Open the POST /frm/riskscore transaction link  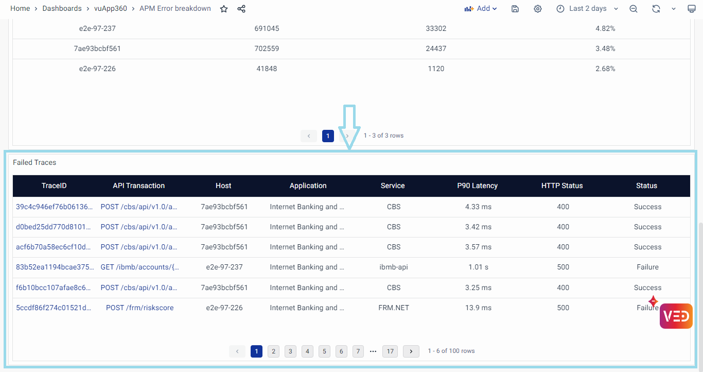[x=139, y=308]
